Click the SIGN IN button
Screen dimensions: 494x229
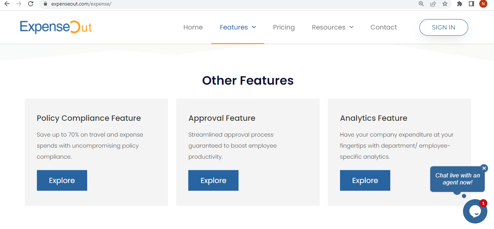point(443,27)
